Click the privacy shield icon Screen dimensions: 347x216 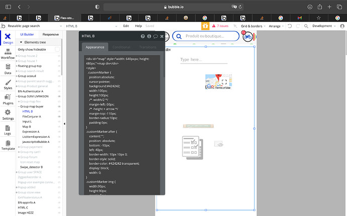click(x=97, y=7)
